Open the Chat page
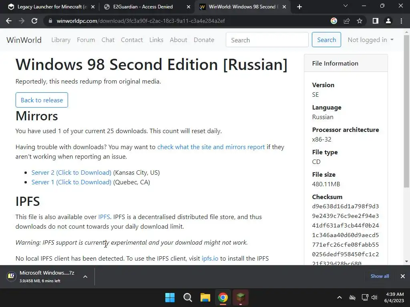Screen dimensions: 410x307 108,40
